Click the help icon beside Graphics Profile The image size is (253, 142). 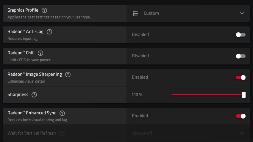point(44,10)
